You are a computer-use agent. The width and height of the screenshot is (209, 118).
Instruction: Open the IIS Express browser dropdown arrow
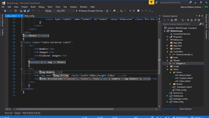(x=104, y=11)
